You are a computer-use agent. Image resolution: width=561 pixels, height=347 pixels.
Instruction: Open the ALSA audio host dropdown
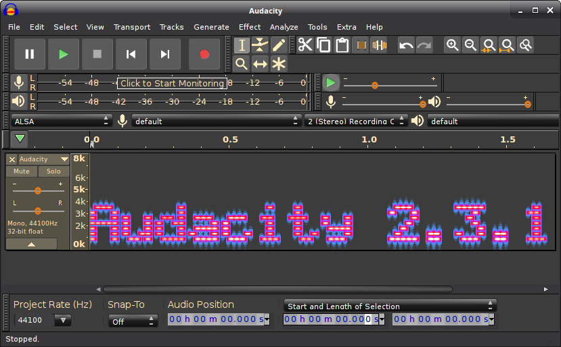(x=62, y=122)
